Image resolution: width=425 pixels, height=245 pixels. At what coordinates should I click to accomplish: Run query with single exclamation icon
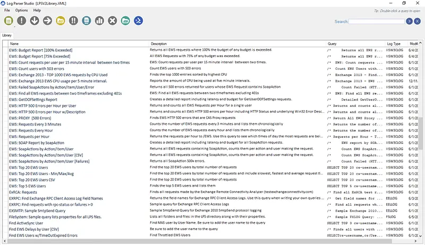click(21, 21)
